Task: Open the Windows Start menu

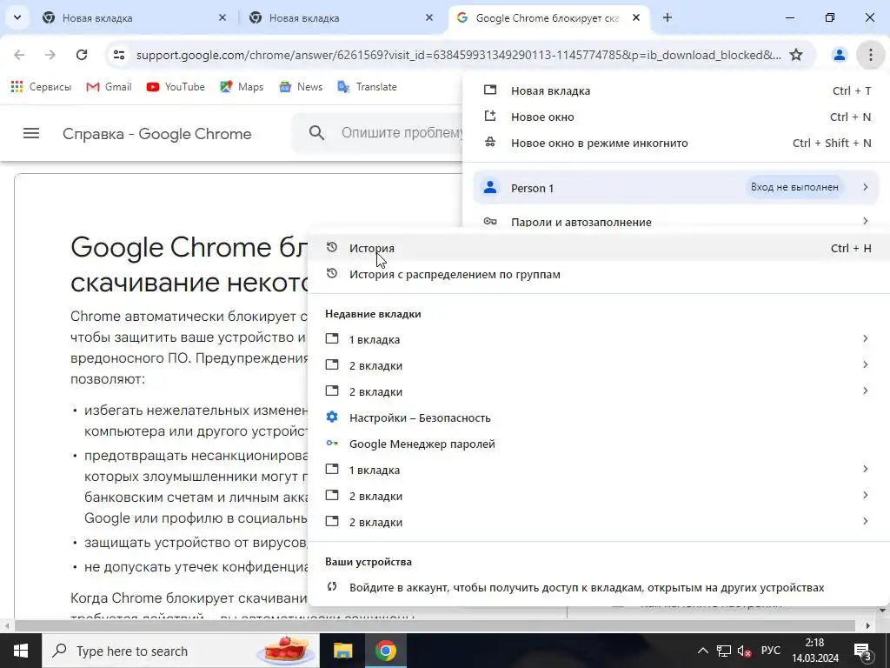Action: 21,651
